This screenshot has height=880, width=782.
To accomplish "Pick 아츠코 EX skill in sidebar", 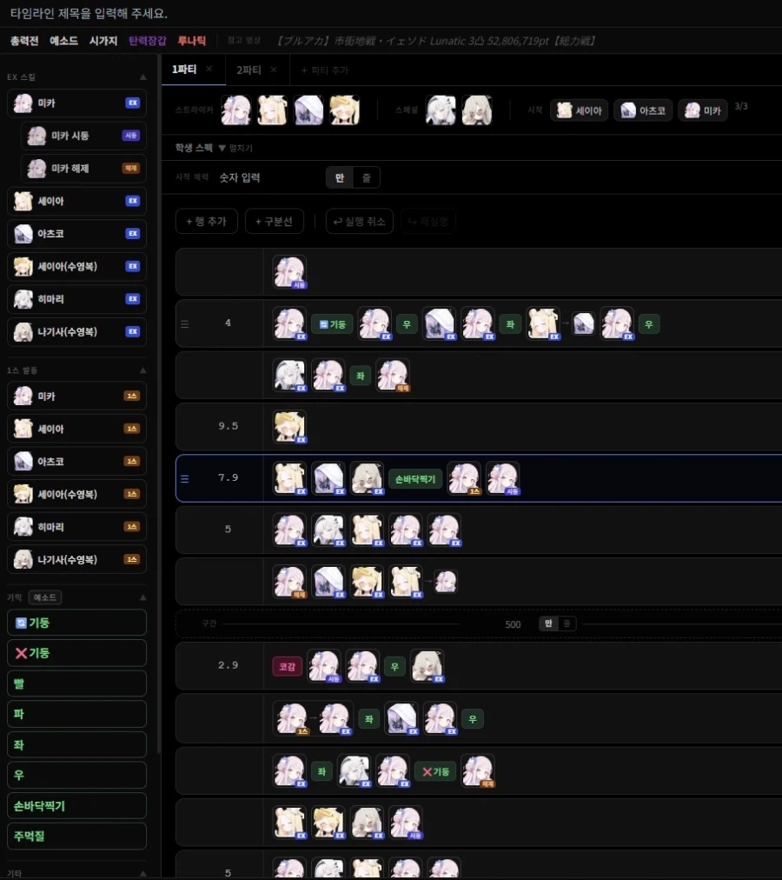I will (76, 234).
